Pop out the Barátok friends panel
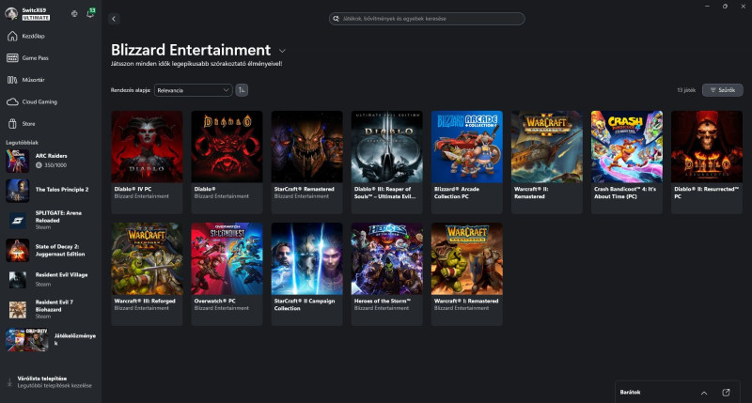752x403 pixels. [x=726, y=393]
